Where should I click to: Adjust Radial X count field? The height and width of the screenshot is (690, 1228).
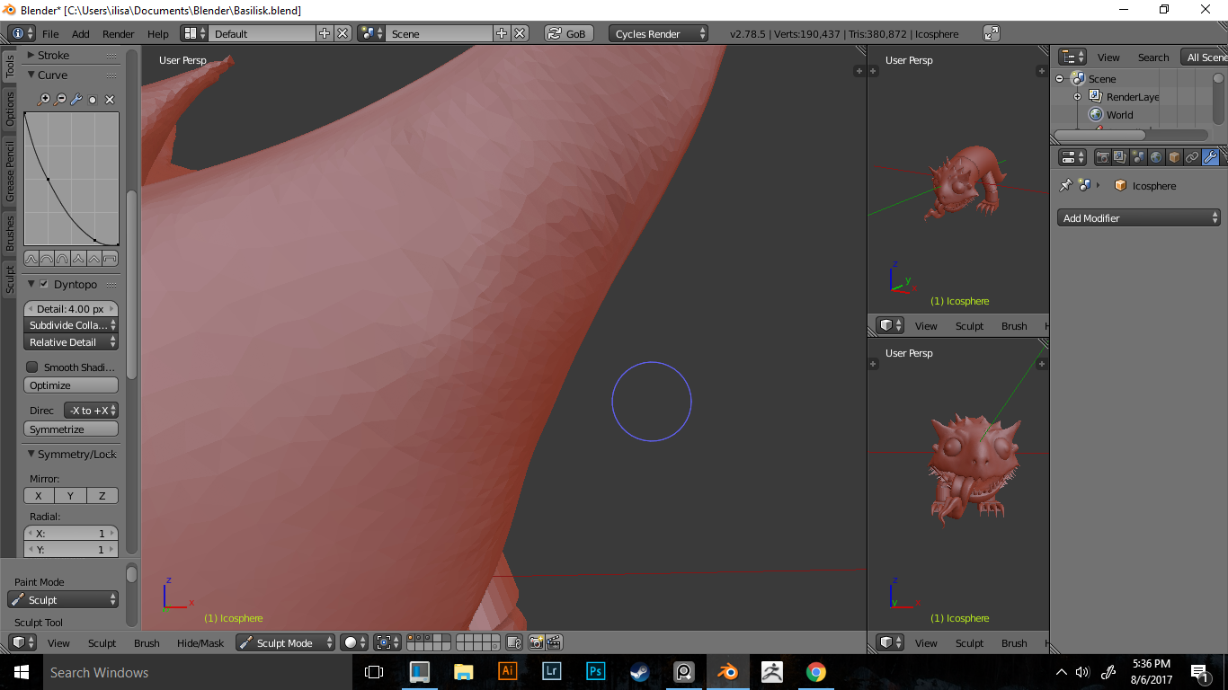coord(71,533)
